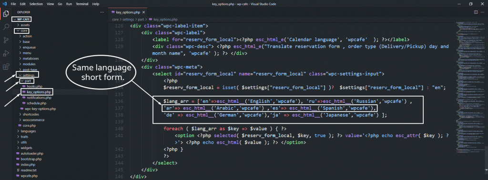Open the View menu

tap(51, 4)
